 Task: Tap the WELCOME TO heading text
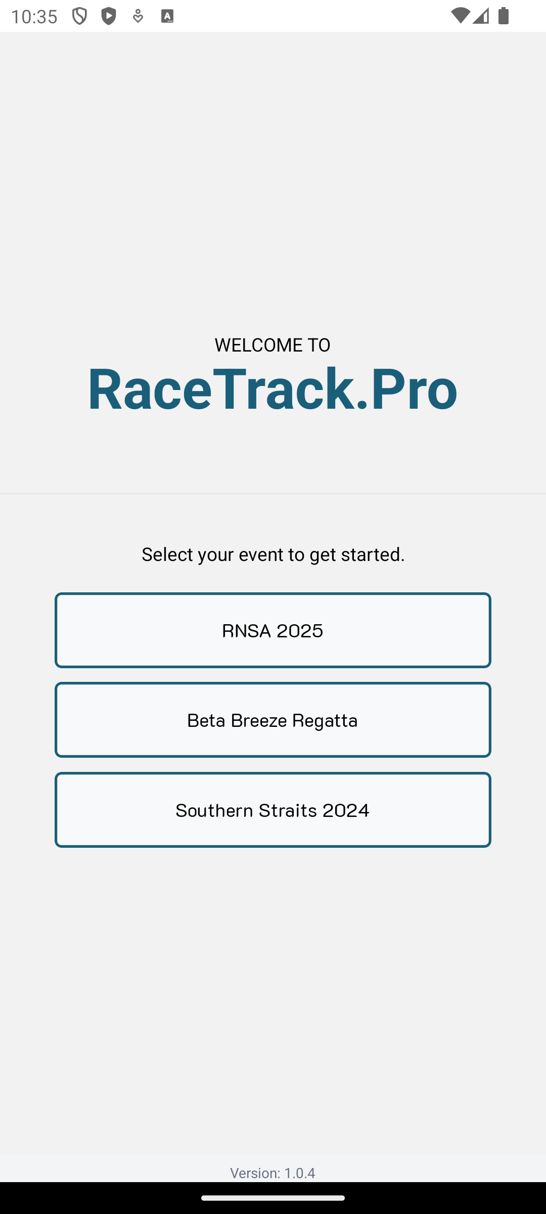coord(272,345)
